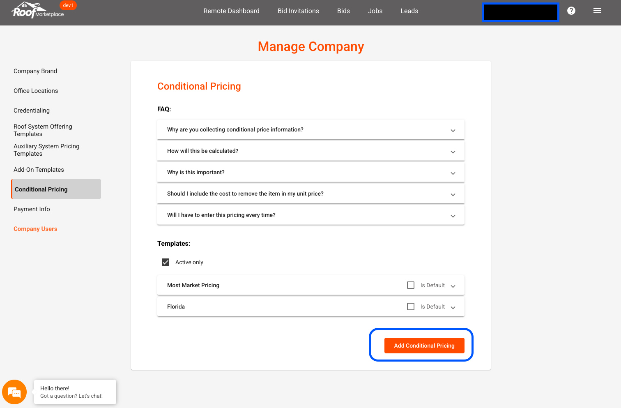Expand the Florida template chevron
This screenshot has height=408, width=621.
(x=453, y=307)
